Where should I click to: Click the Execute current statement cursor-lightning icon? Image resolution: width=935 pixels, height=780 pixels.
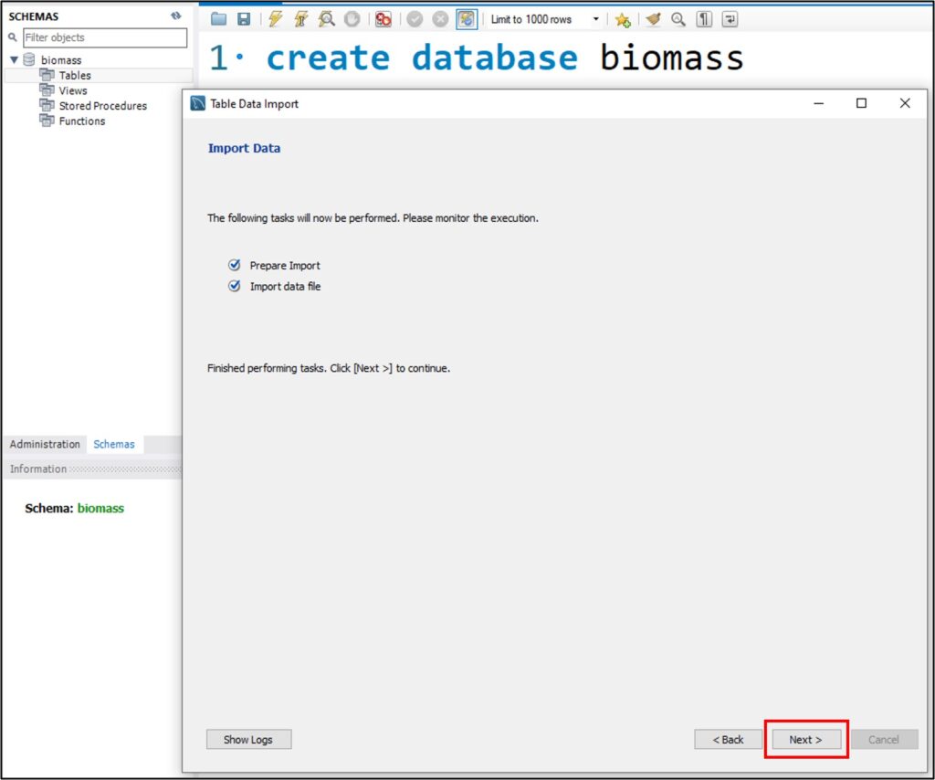(300, 19)
